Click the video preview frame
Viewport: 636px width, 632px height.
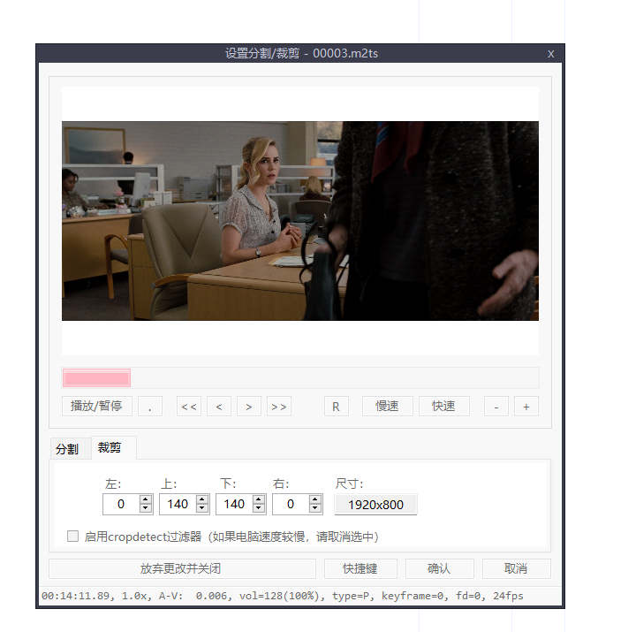[300, 221]
